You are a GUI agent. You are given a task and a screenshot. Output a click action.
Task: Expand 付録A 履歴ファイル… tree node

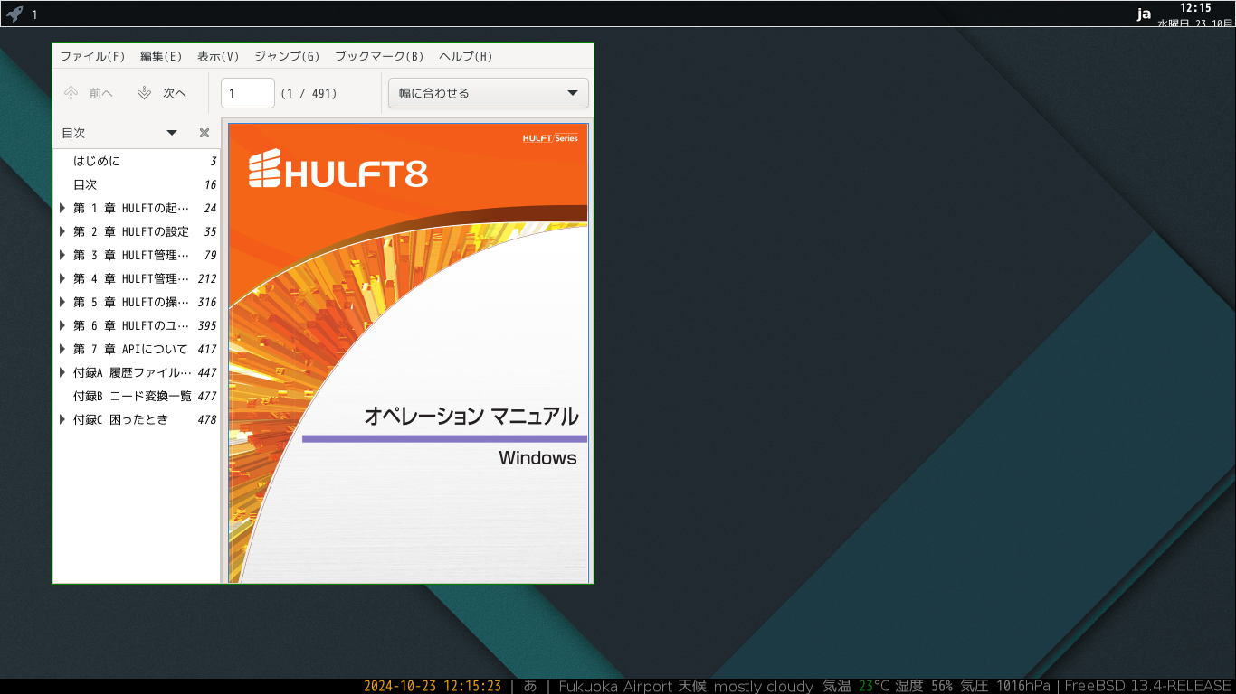(62, 372)
